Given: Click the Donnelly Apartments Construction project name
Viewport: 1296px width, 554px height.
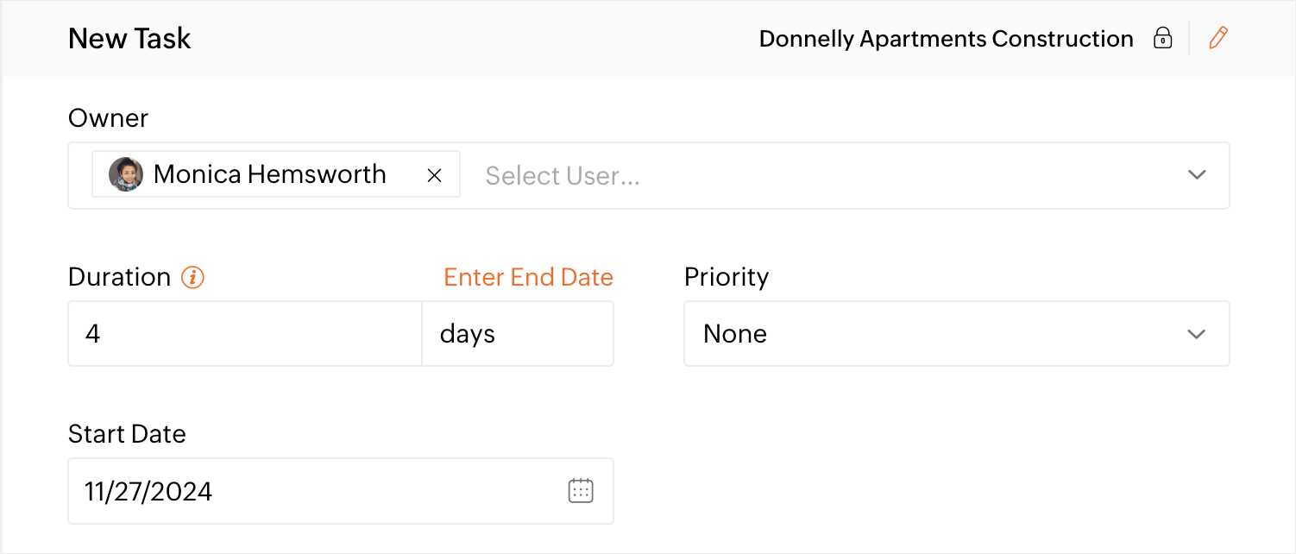Looking at the screenshot, I should coord(946,39).
